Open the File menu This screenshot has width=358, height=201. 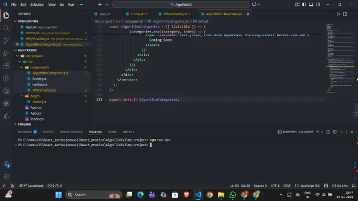coord(14,4)
